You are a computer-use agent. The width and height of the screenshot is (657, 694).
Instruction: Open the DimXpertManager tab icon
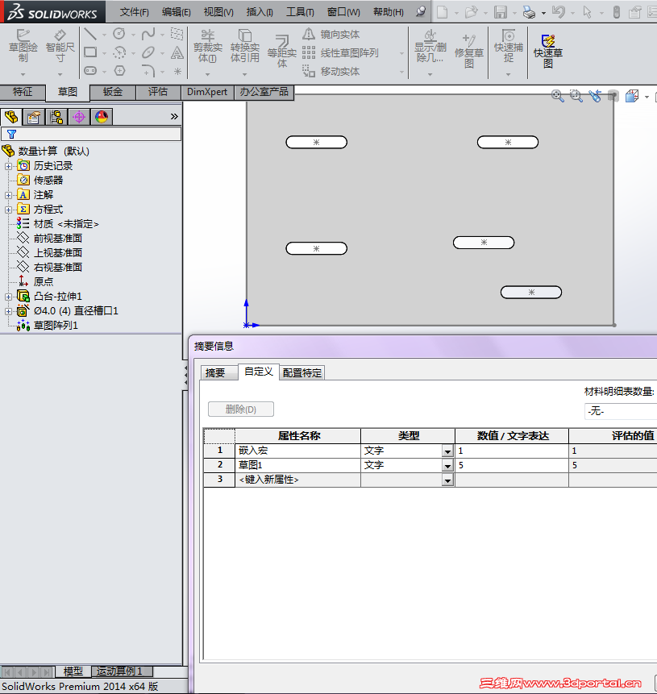pyautogui.click(x=79, y=117)
